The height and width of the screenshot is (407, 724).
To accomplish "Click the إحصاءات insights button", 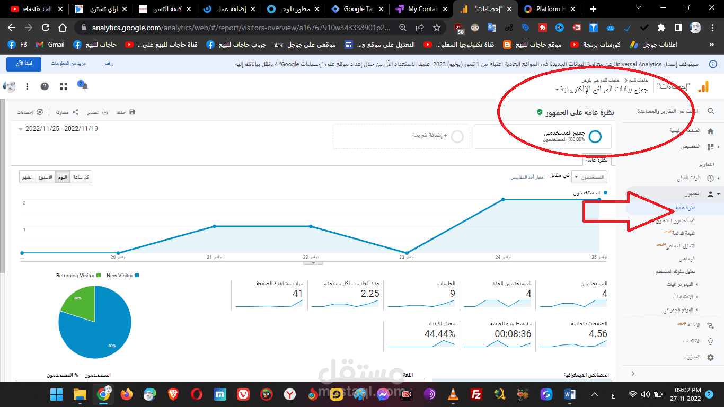I will coord(30,112).
